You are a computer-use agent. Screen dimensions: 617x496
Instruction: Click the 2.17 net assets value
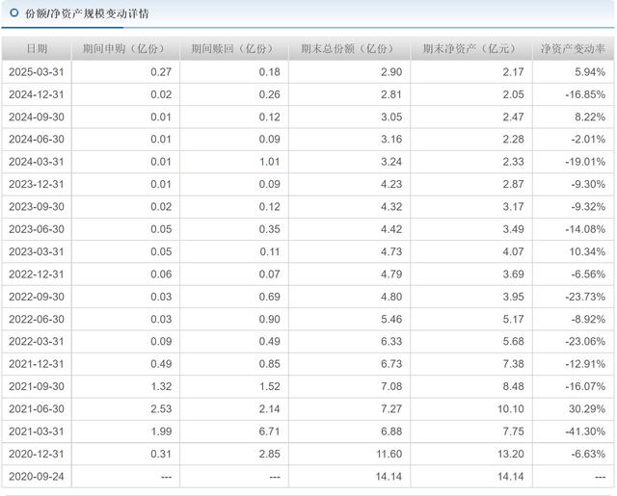(513, 72)
